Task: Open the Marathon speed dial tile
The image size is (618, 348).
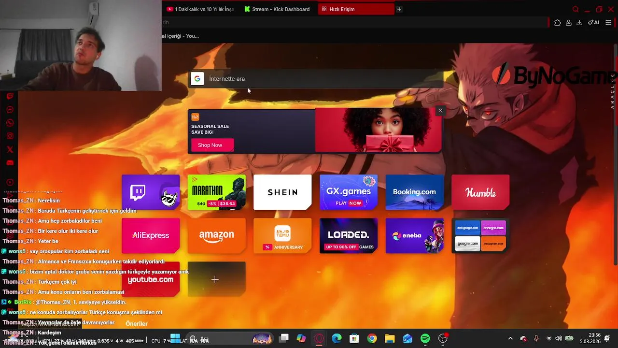Action: pos(216,192)
